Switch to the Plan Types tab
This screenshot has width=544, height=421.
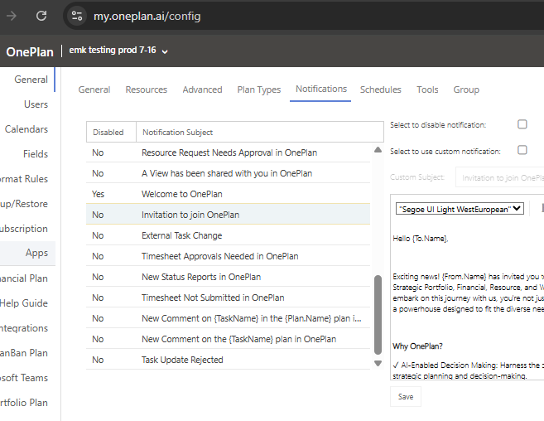pyautogui.click(x=259, y=90)
